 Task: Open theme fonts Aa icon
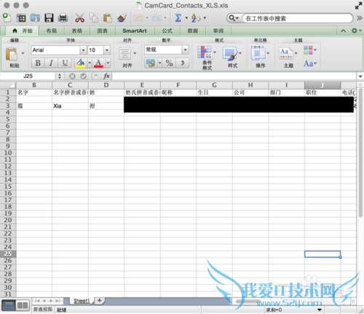309,64
